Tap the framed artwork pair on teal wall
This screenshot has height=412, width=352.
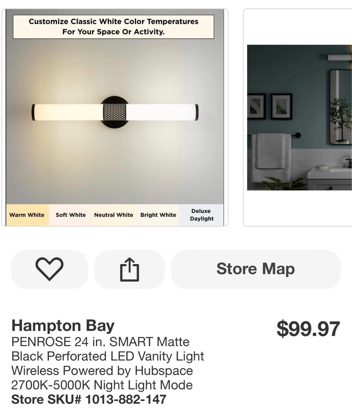click(270, 106)
